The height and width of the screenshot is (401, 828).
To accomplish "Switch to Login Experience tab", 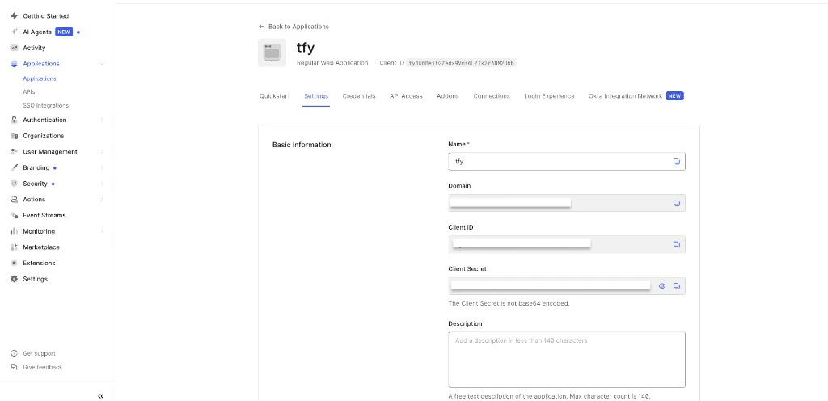I will pyautogui.click(x=549, y=96).
